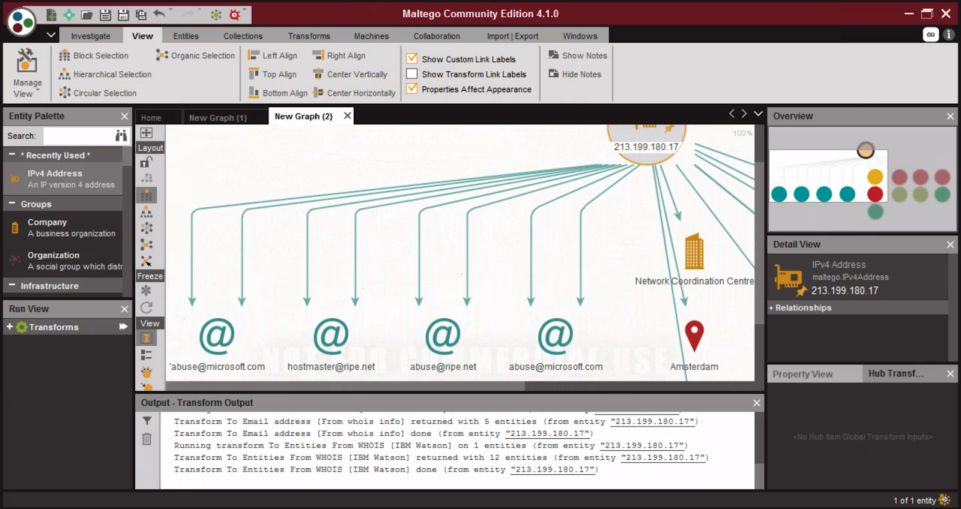Screen dimensions: 961x509
Task: Enable Show Transform Link Labels
Action: (x=412, y=74)
